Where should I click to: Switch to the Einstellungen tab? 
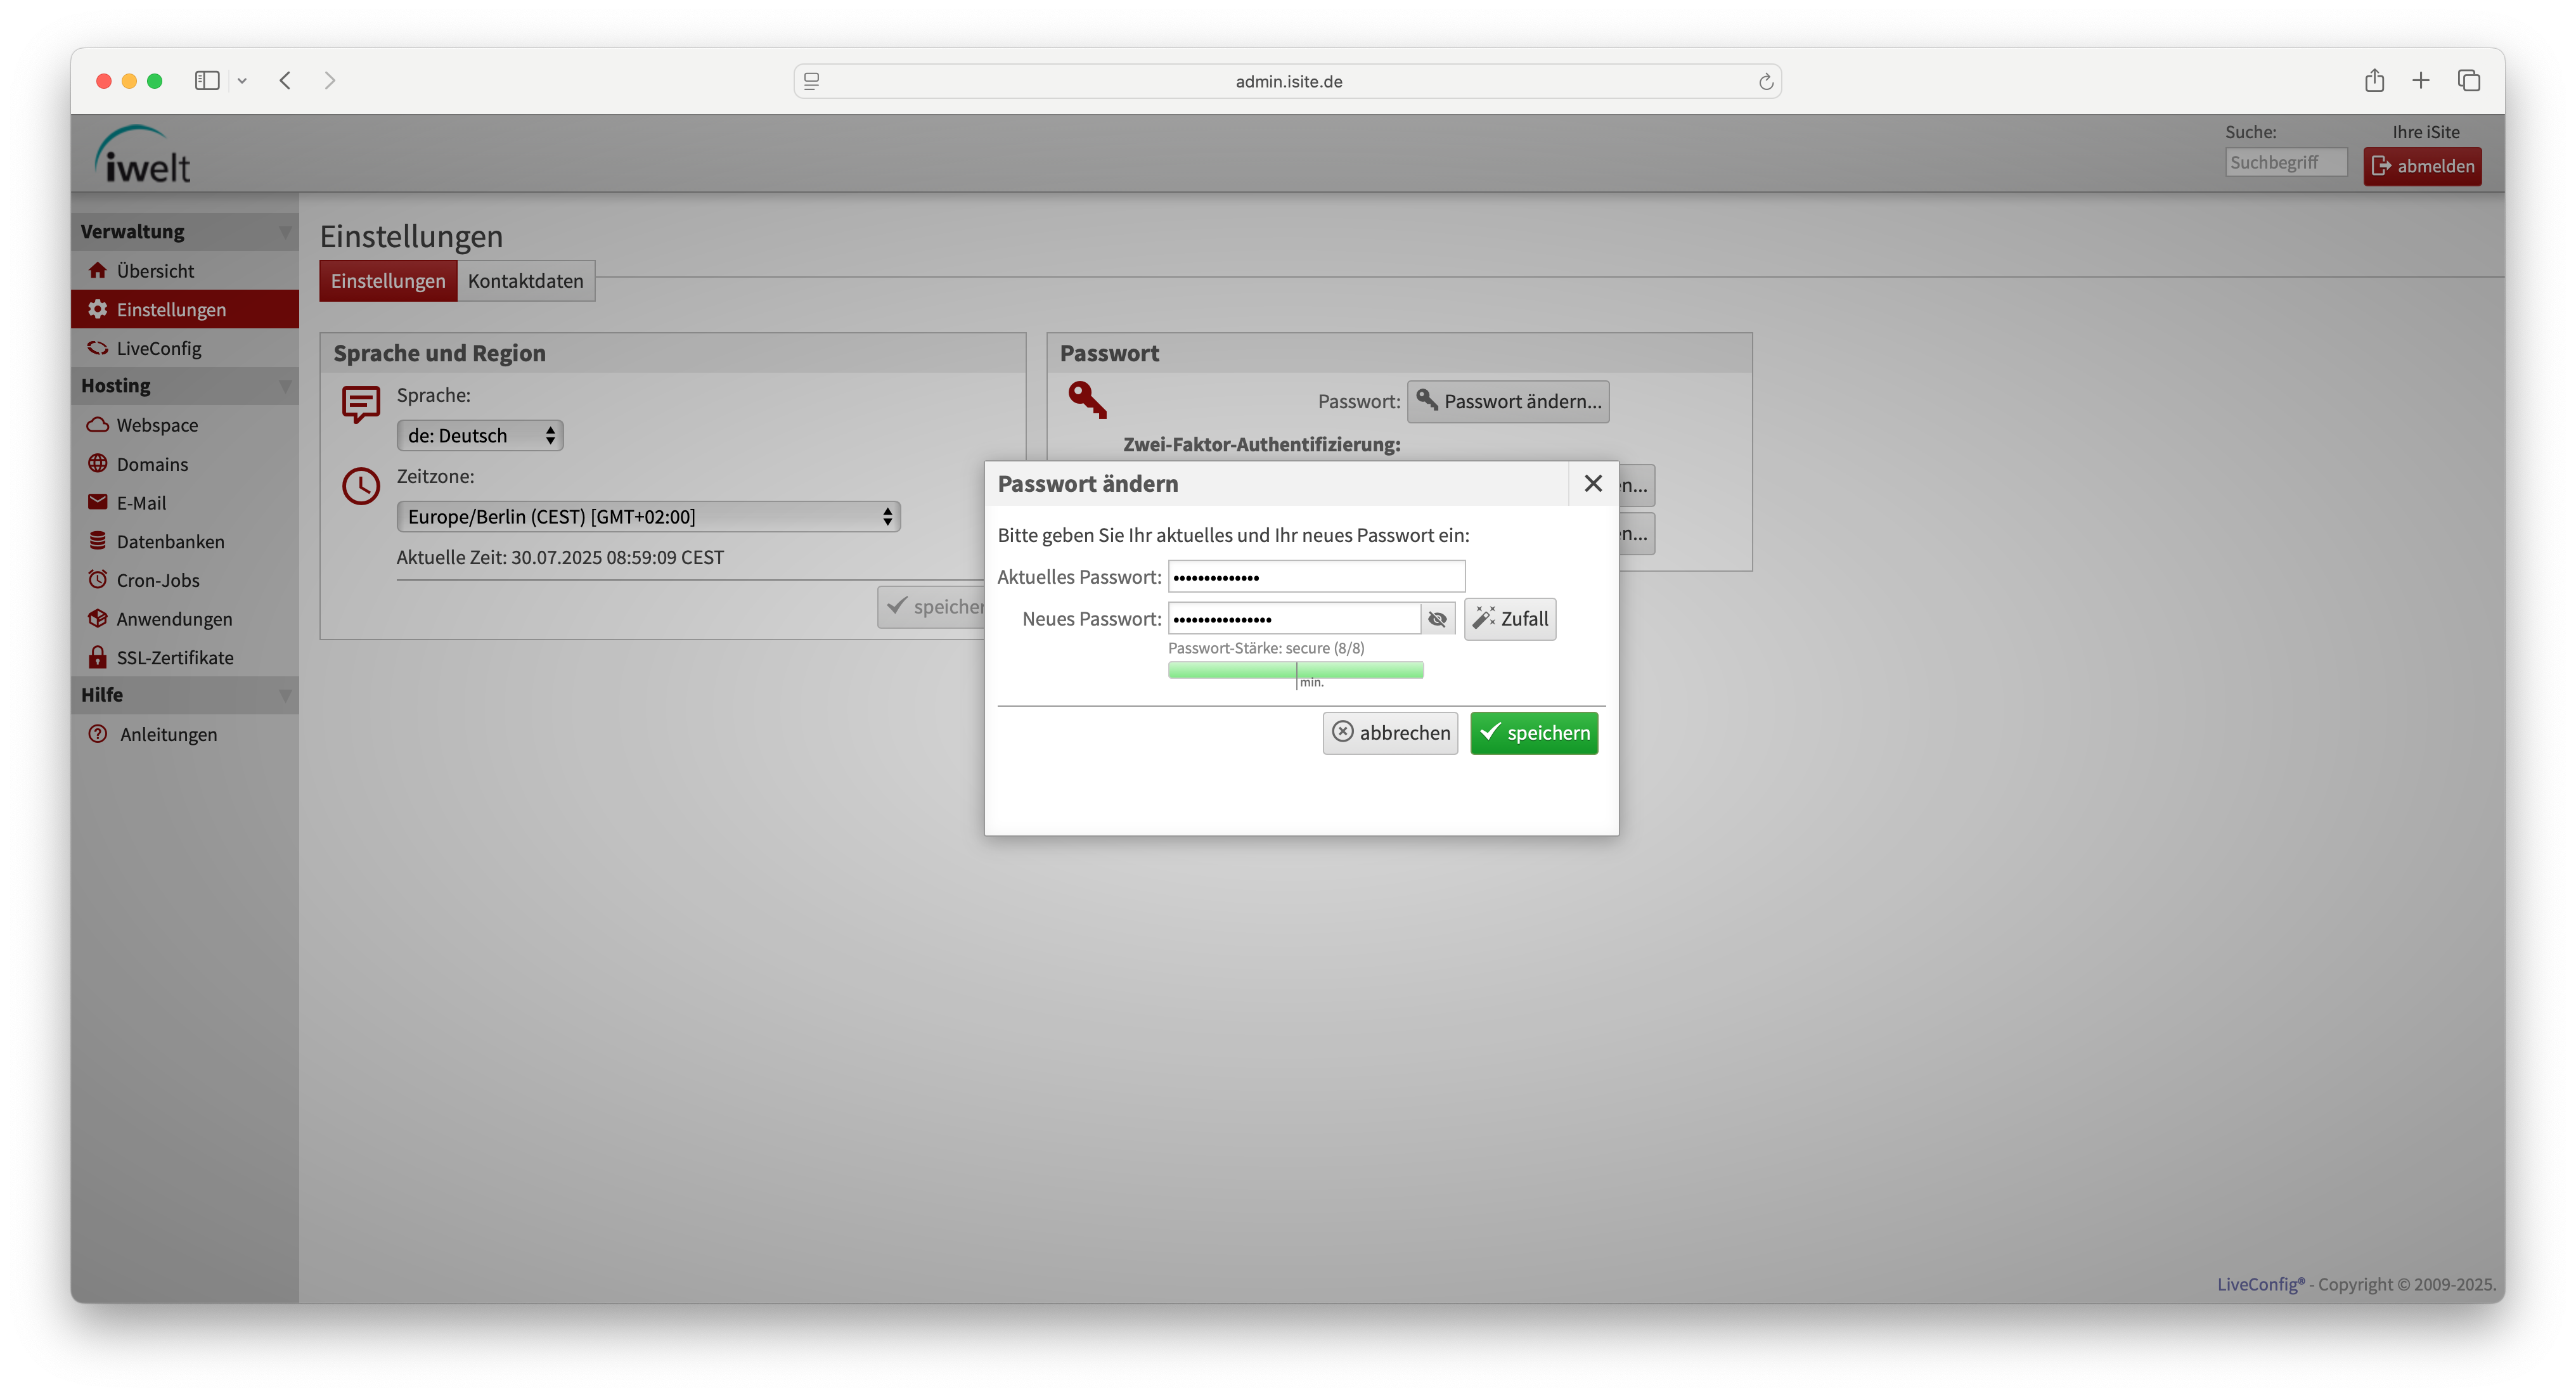click(x=388, y=281)
